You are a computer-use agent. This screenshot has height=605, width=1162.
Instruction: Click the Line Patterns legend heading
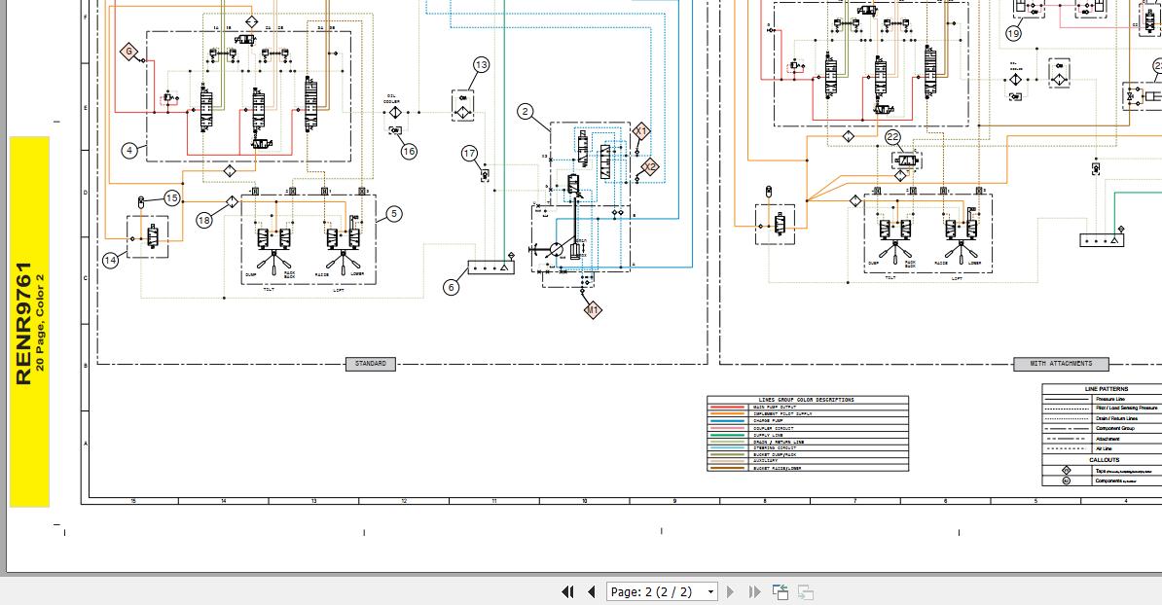1107,389
